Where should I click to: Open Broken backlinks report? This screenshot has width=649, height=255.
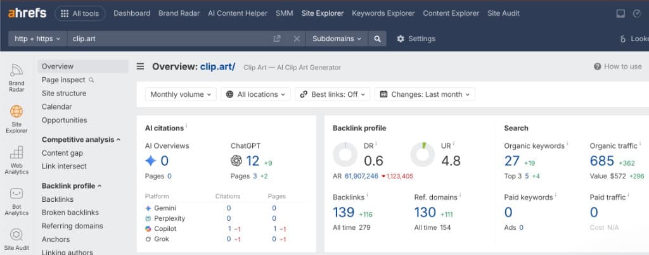[x=70, y=213]
